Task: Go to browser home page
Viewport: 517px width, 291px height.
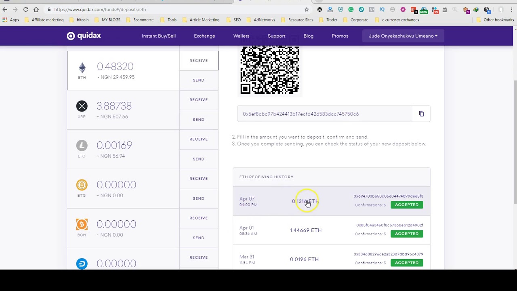Action: coord(36,9)
